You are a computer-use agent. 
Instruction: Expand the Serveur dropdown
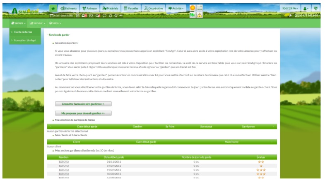pos(37,23)
